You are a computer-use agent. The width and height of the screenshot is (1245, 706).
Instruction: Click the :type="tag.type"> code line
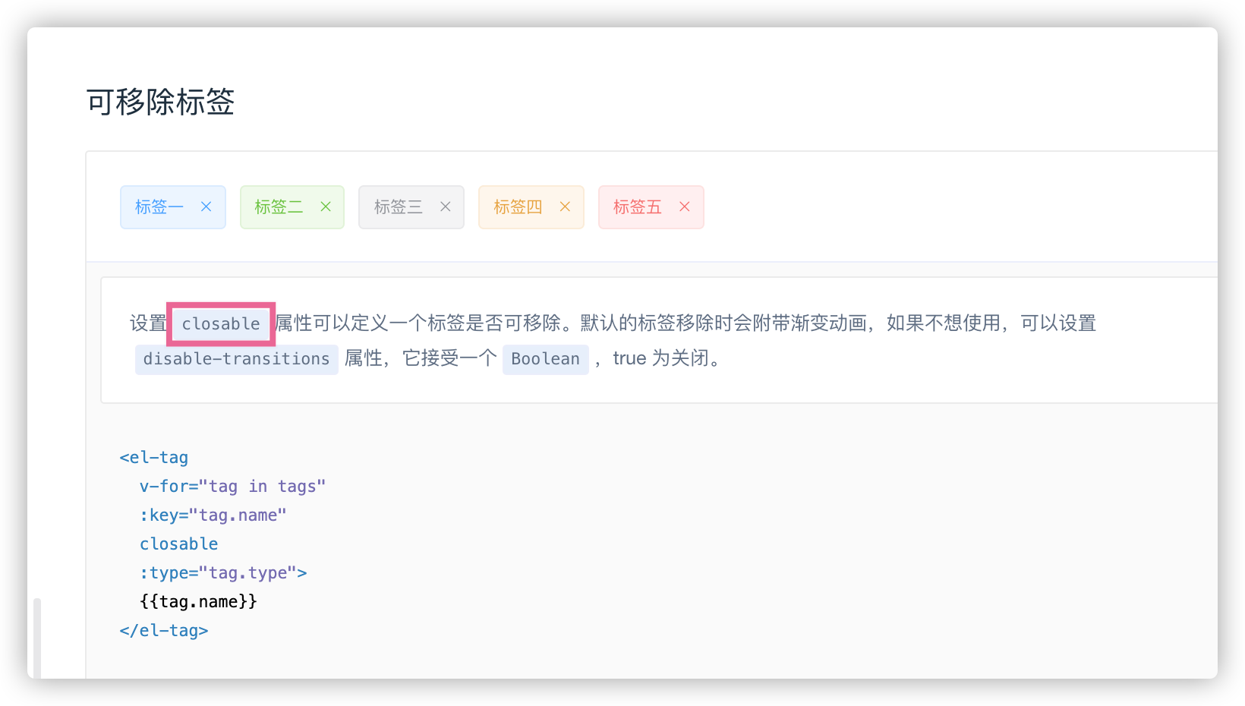223,573
